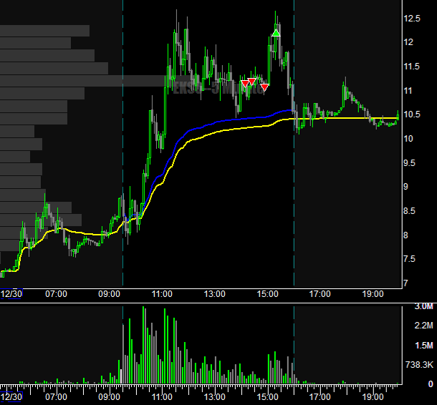Click the 9 price axis label
The image size is (437, 405).
click(405, 187)
